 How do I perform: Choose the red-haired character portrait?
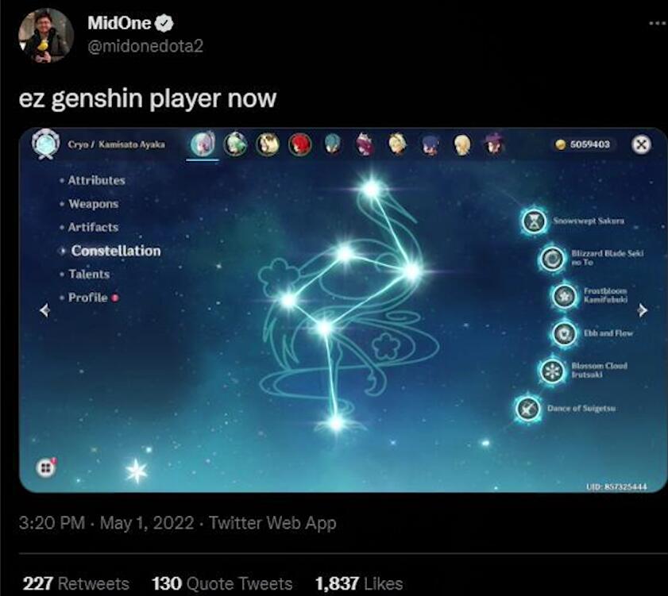tap(300, 144)
